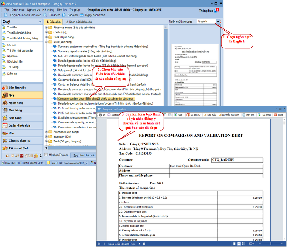287x247 pixels.
Task: Open the Tệp menu
Action: click(6, 10)
